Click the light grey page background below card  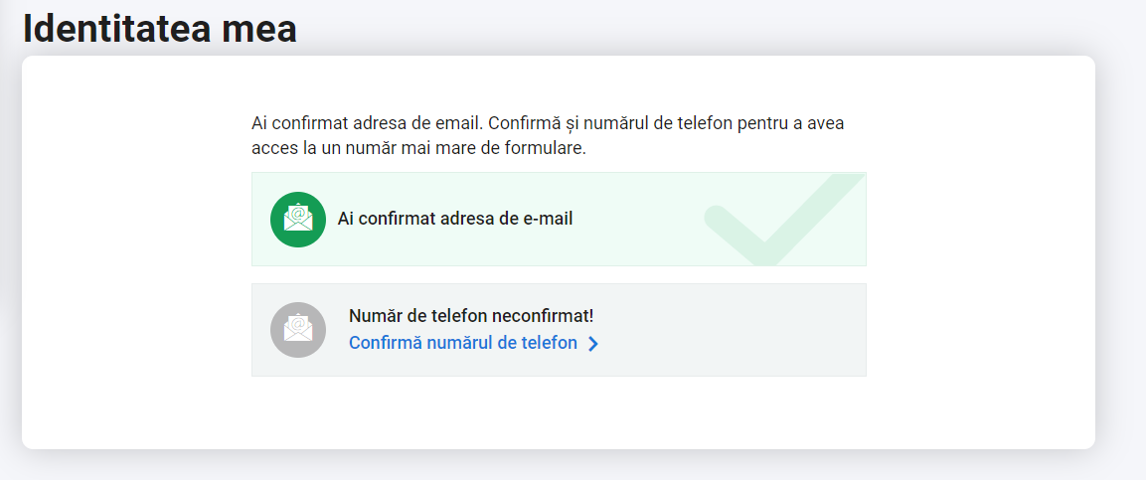point(559,465)
